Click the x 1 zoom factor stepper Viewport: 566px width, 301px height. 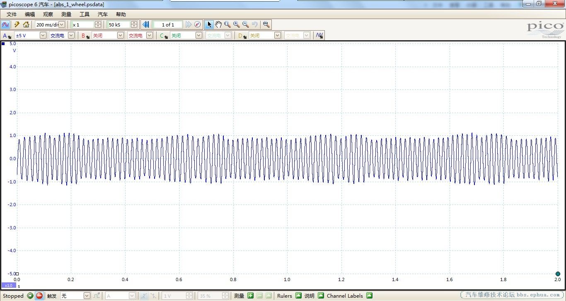[x=98, y=25]
